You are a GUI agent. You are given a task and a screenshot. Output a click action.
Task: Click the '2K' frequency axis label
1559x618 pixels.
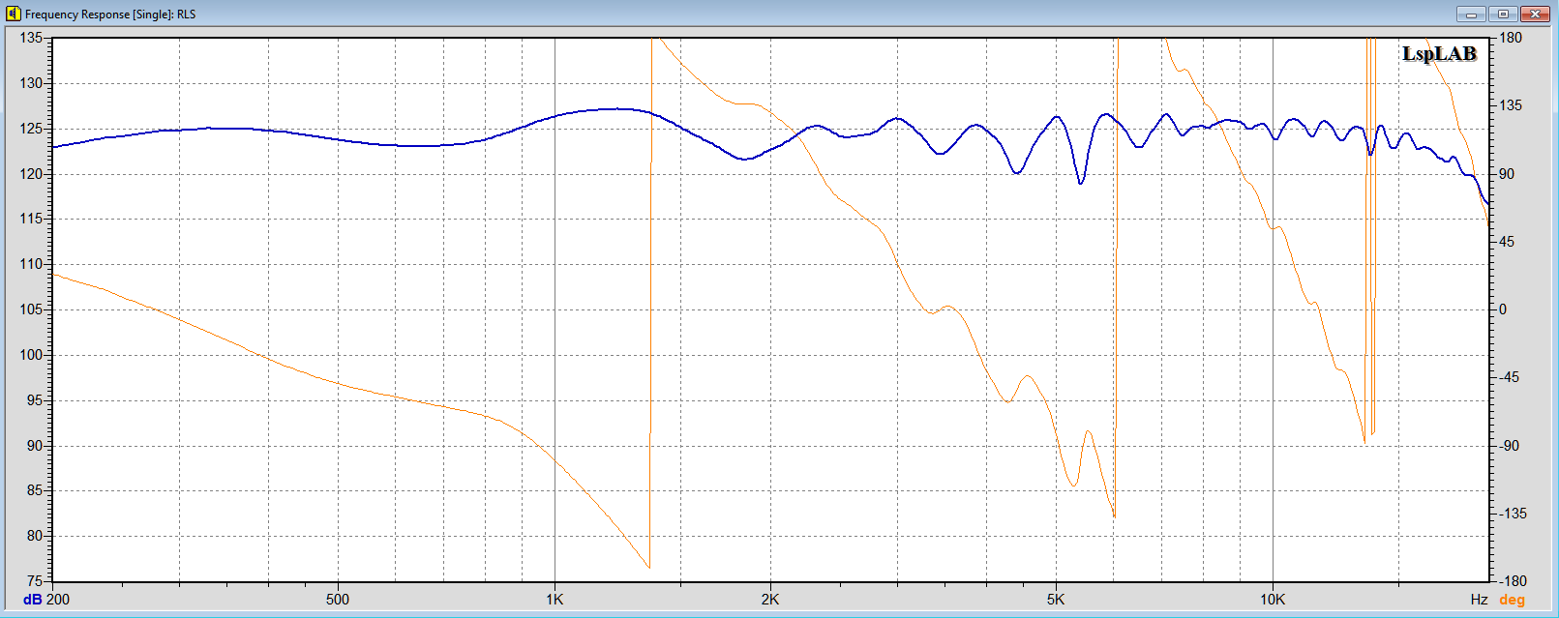tap(769, 600)
